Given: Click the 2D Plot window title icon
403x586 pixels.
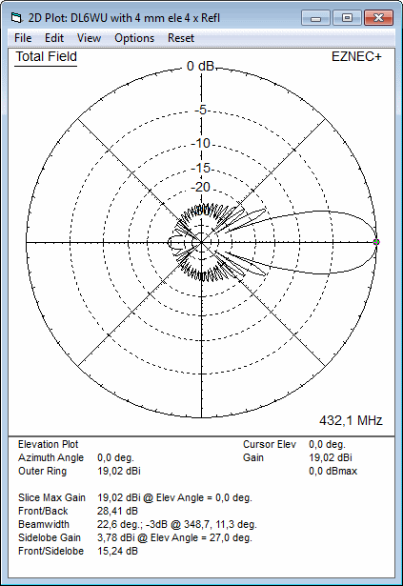Looking at the screenshot, I should pos(16,17).
